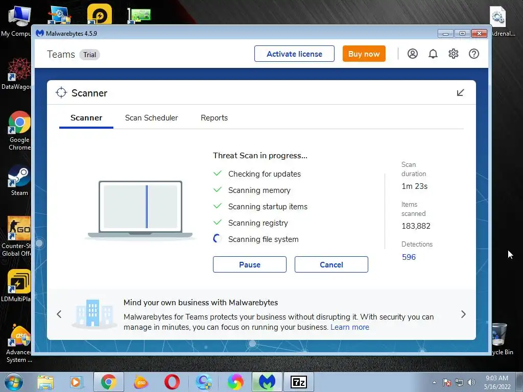Click the volume speaker tray icon
This screenshot has height=392, width=523.
coord(471,382)
